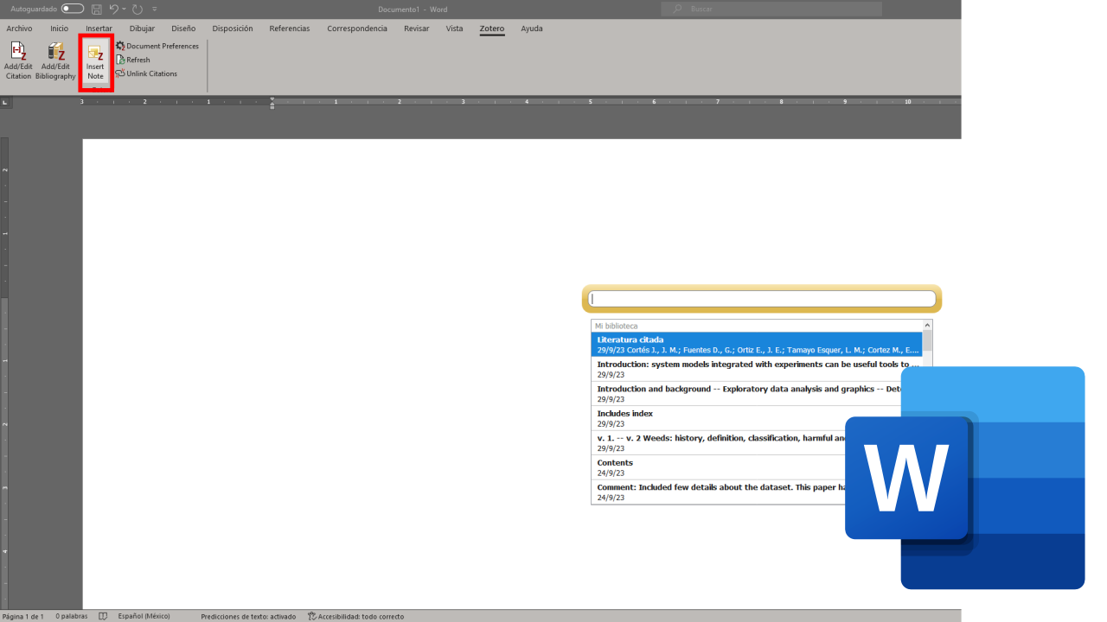The height and width of the screenshot is (622, 1107).
Task: Click the Accesibilidad status bar indicator
Action: 355,616
